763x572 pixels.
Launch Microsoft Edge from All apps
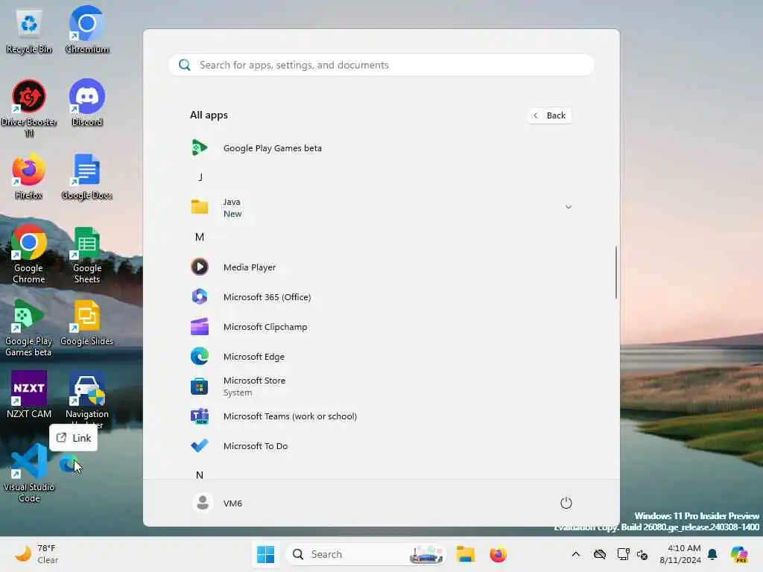pyautogui.click(x=381, y=357)
